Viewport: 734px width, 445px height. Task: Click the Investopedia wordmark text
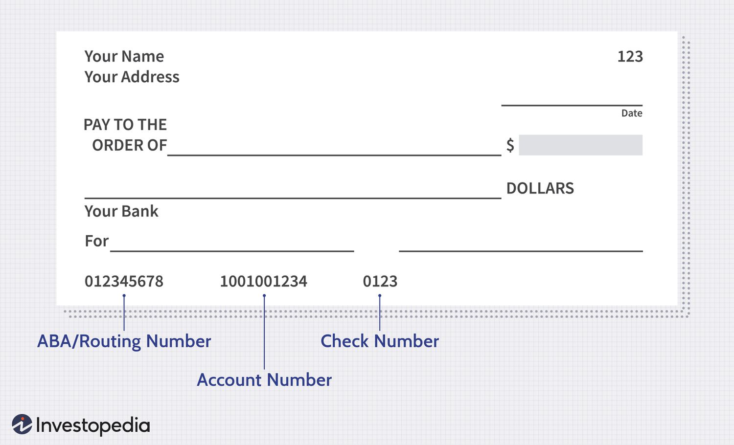[93, 425]
